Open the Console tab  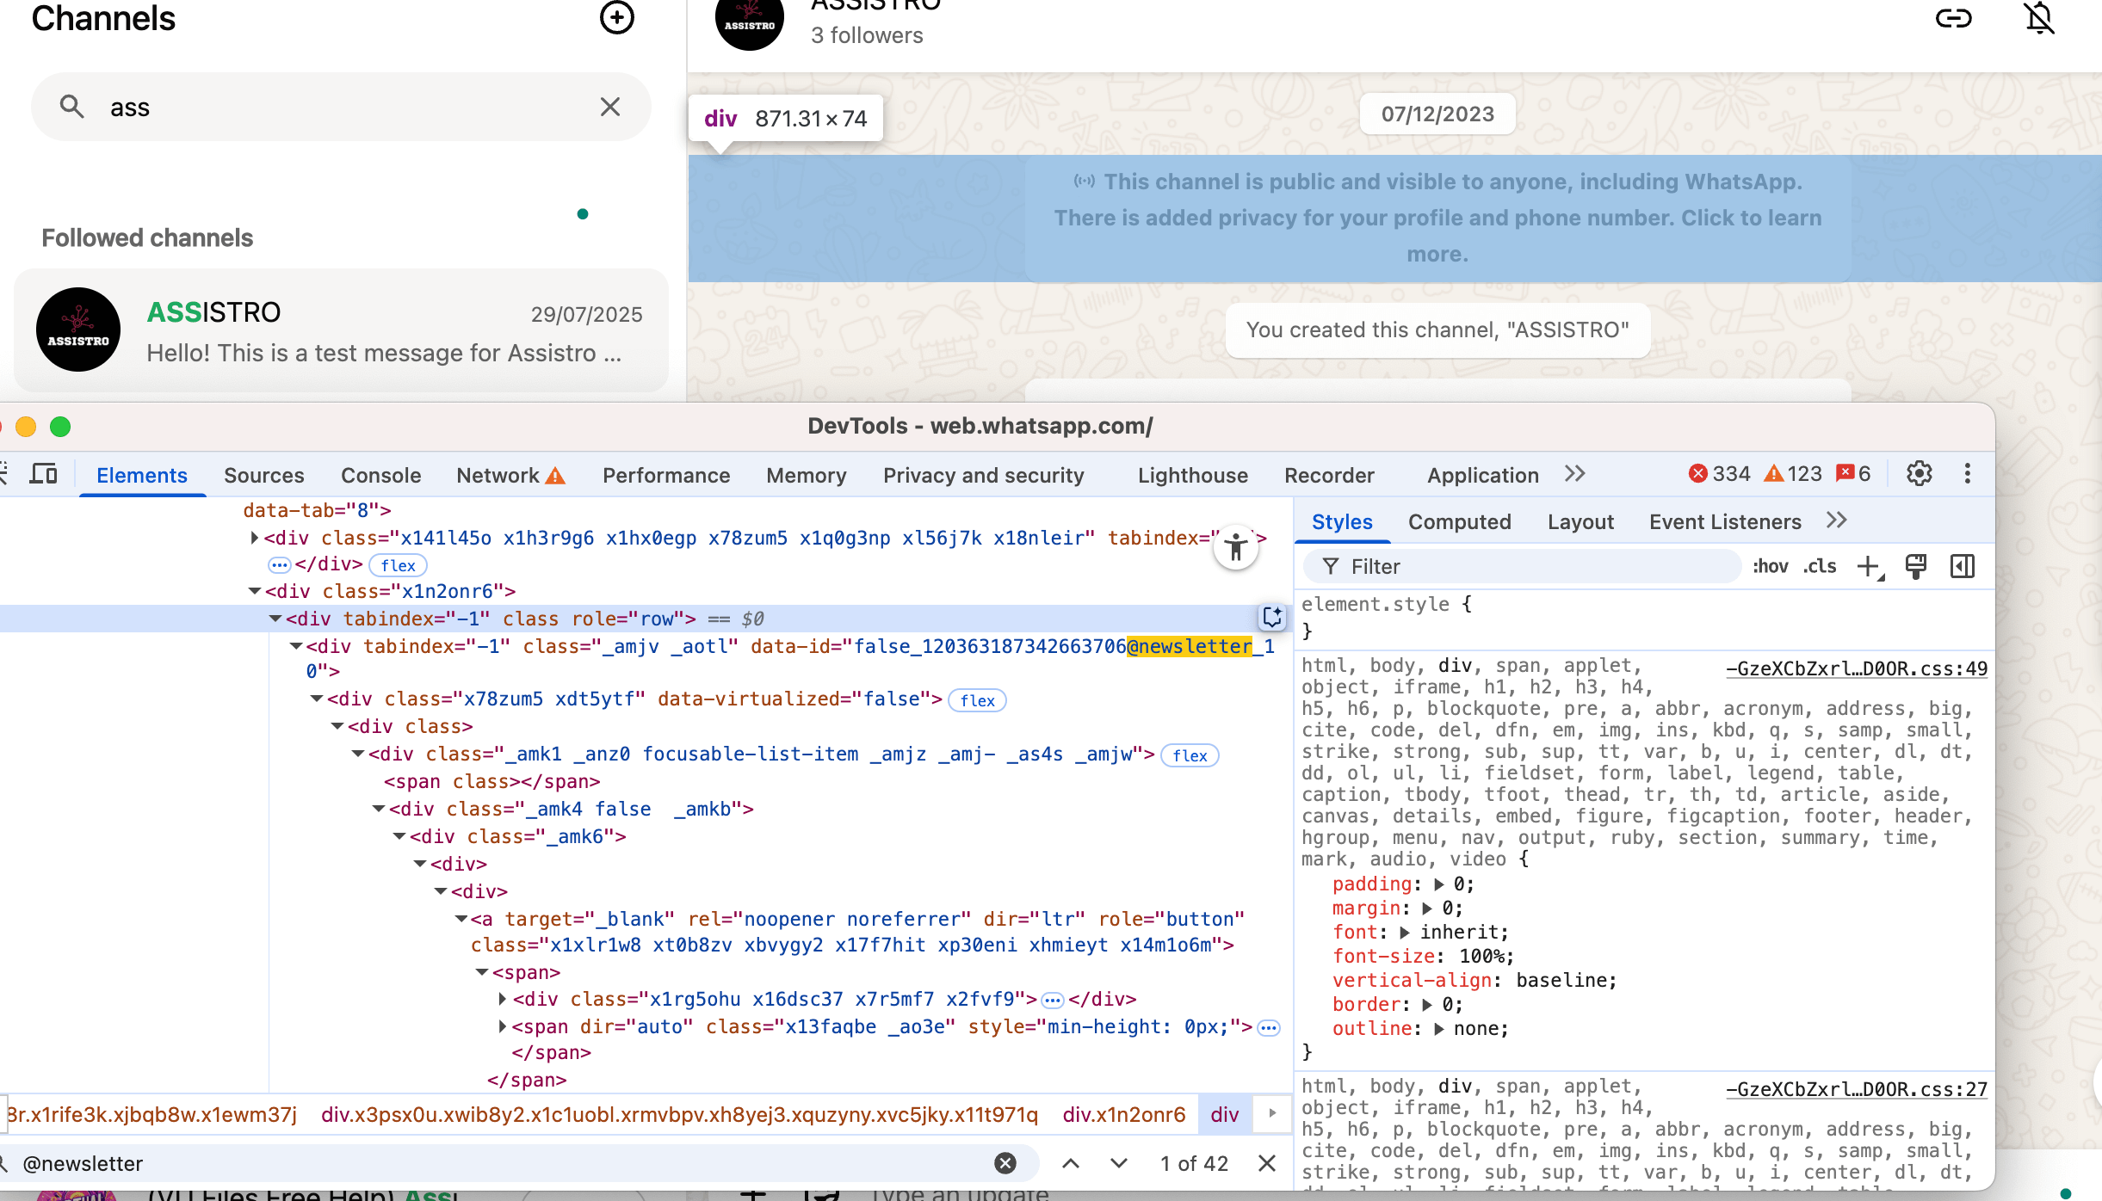coord(380,475)
